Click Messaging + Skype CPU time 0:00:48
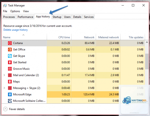Viewport: 150px width, 116px height. [x=65, y=88]
